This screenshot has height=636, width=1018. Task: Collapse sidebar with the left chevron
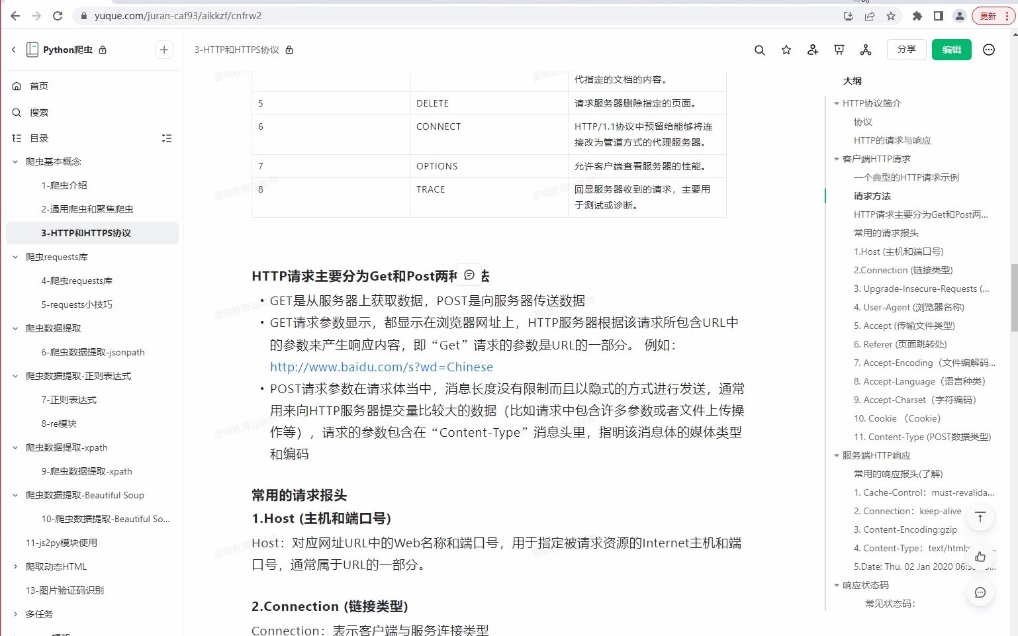click(x=13, y=50)
